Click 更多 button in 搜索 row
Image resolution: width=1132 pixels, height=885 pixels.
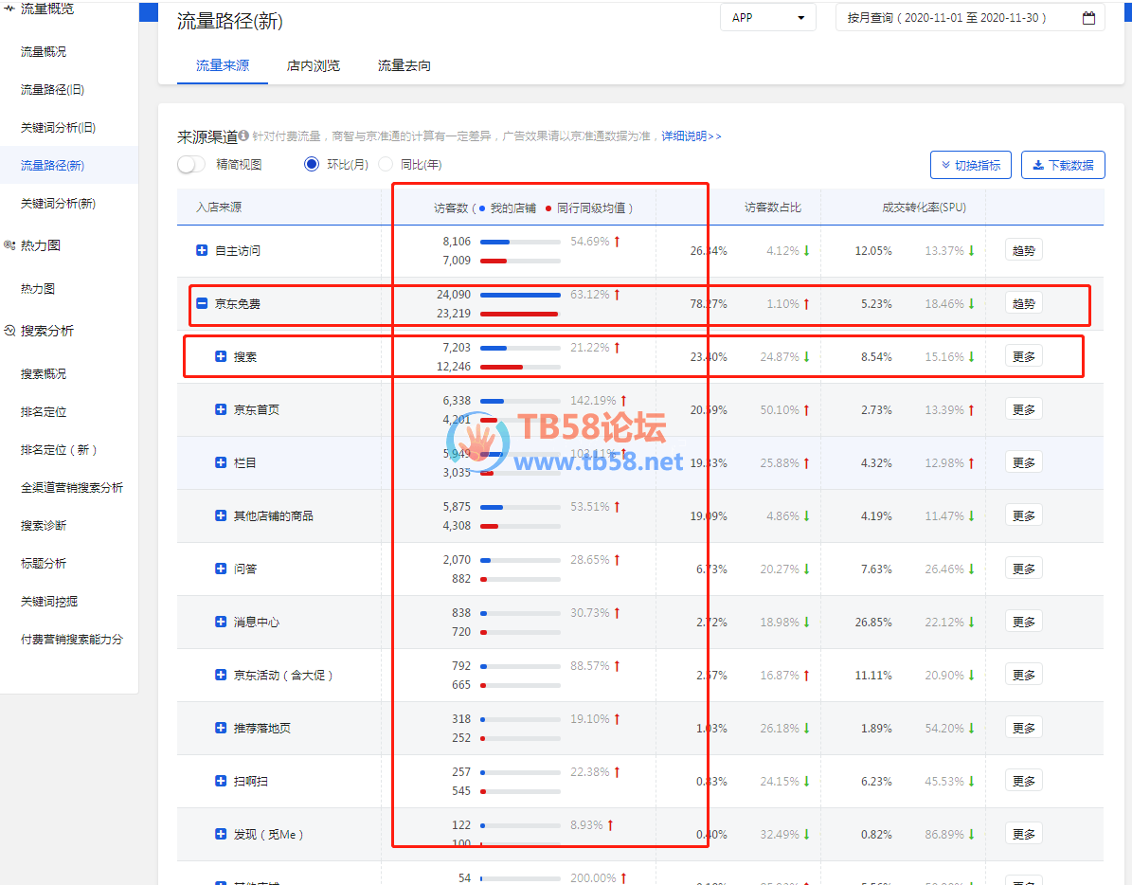click(1024, 356)
